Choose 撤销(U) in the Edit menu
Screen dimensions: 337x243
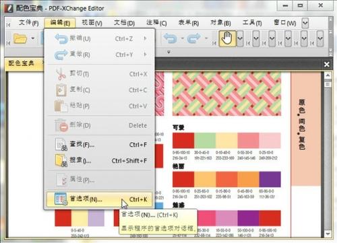point(100,38)
